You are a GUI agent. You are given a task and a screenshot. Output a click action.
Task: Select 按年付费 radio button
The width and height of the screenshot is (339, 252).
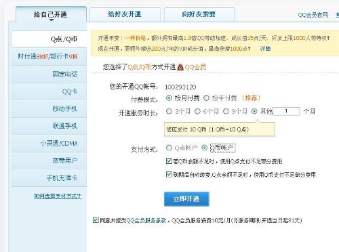(x=206, y=98)
